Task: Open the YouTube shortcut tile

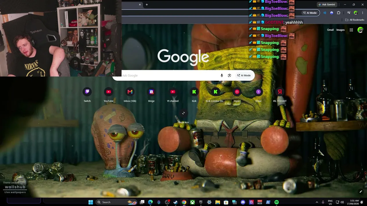Action: pyautogui.click(x=108, y=95)
